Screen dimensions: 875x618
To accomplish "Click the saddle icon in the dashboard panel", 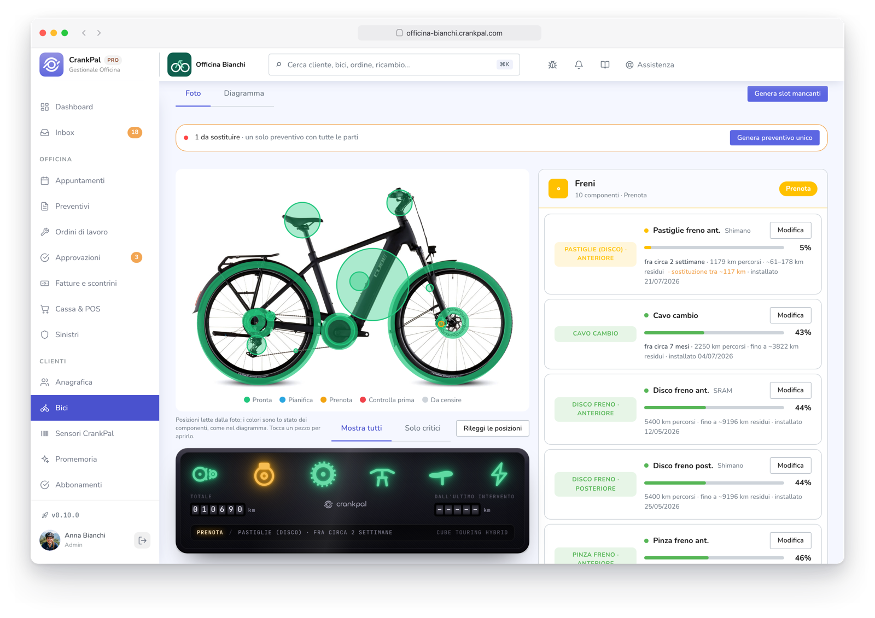I will 441,477.
